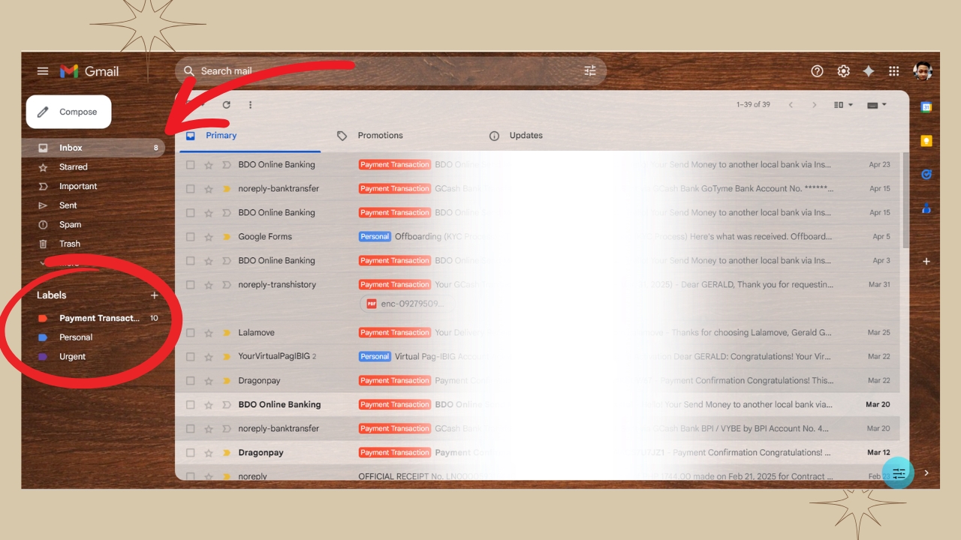Open Google apps grid icon

pos(893,71)
